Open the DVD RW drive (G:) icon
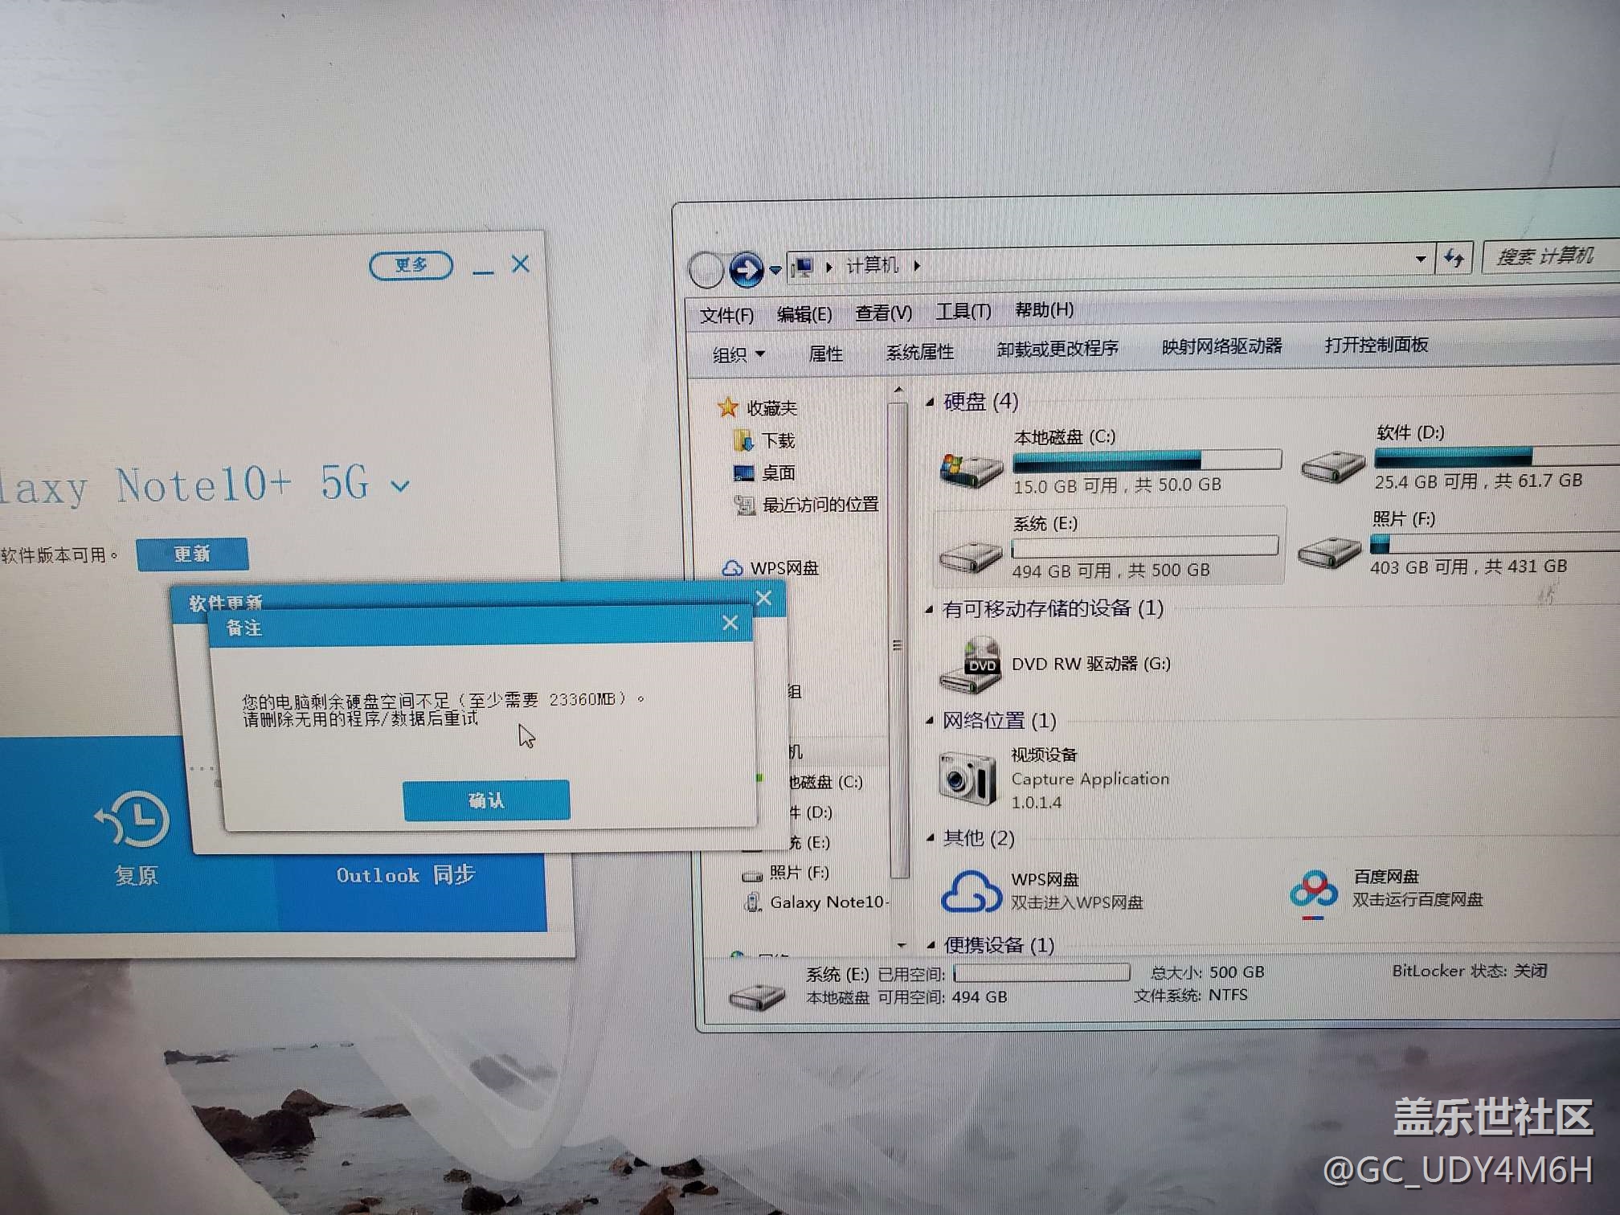 (971, 665)
